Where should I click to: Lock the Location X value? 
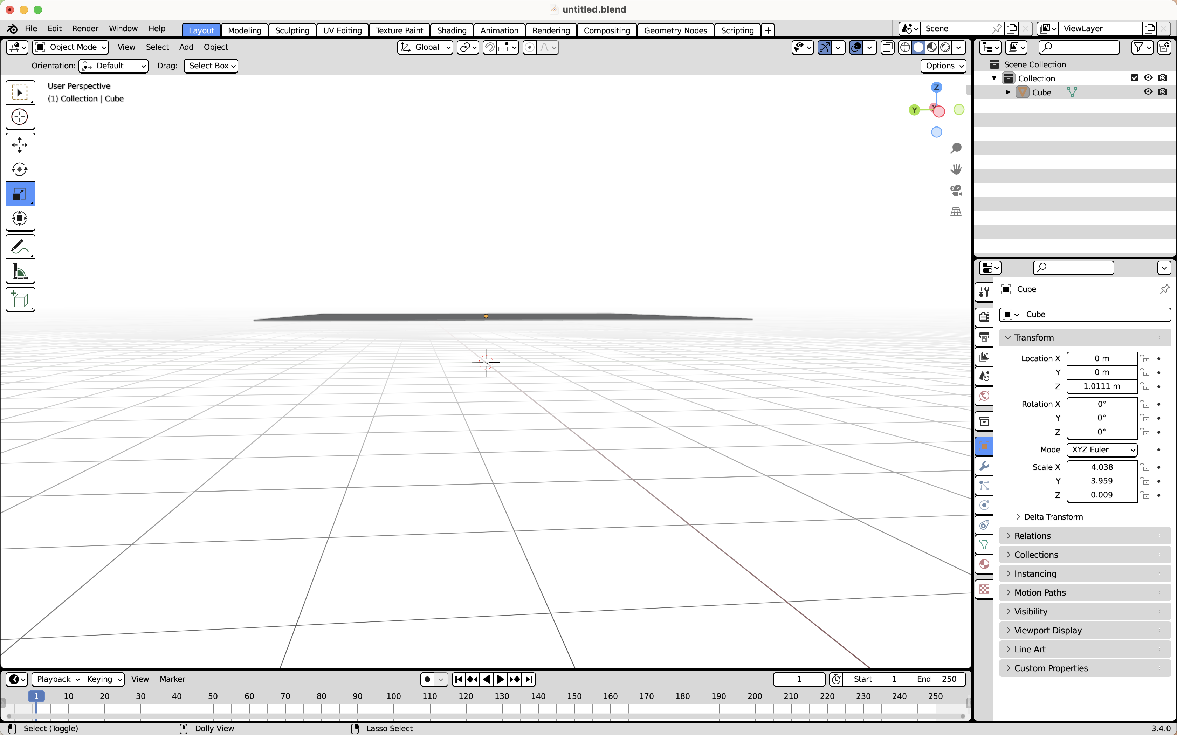(1145, 359)
